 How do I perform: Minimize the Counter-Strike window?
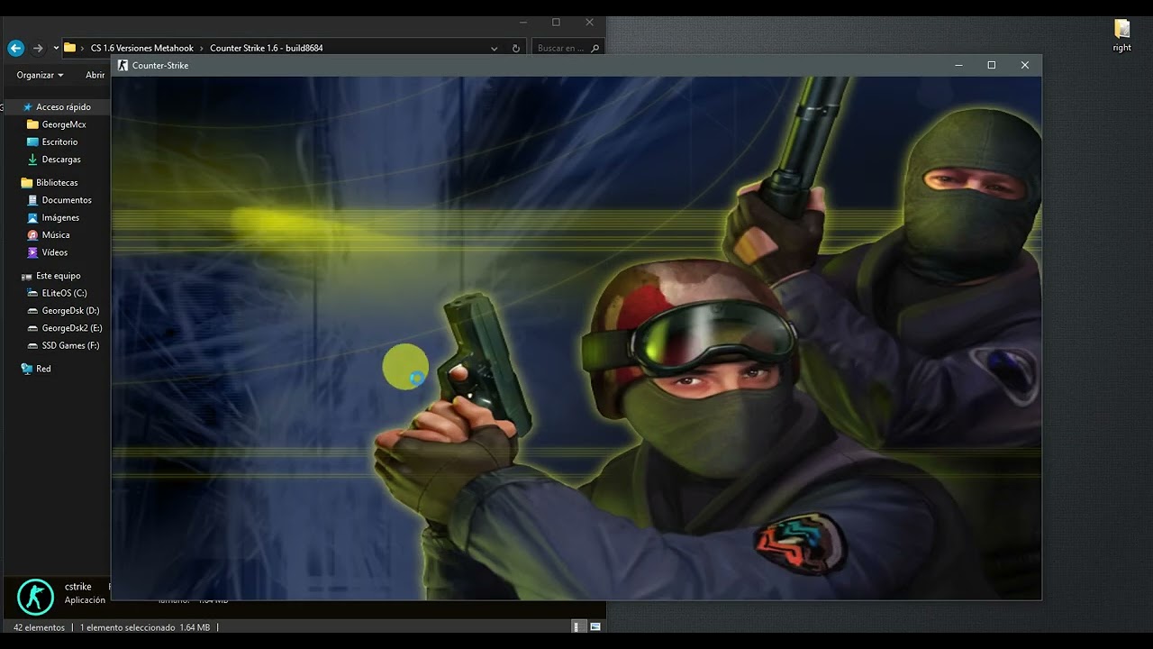point(958,65)
